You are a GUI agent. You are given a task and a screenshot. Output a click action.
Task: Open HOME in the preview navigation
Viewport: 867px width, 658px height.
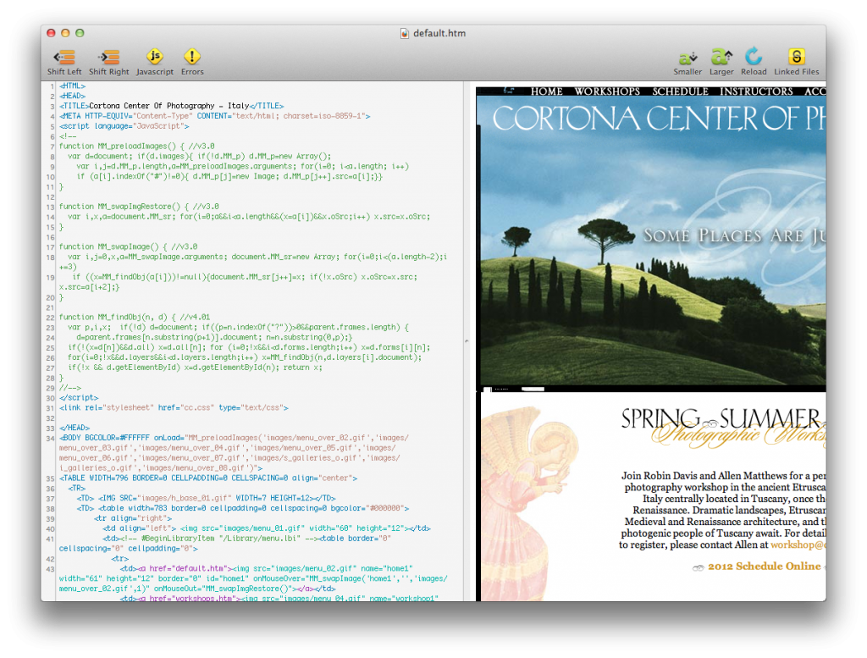tap(546, 91)
